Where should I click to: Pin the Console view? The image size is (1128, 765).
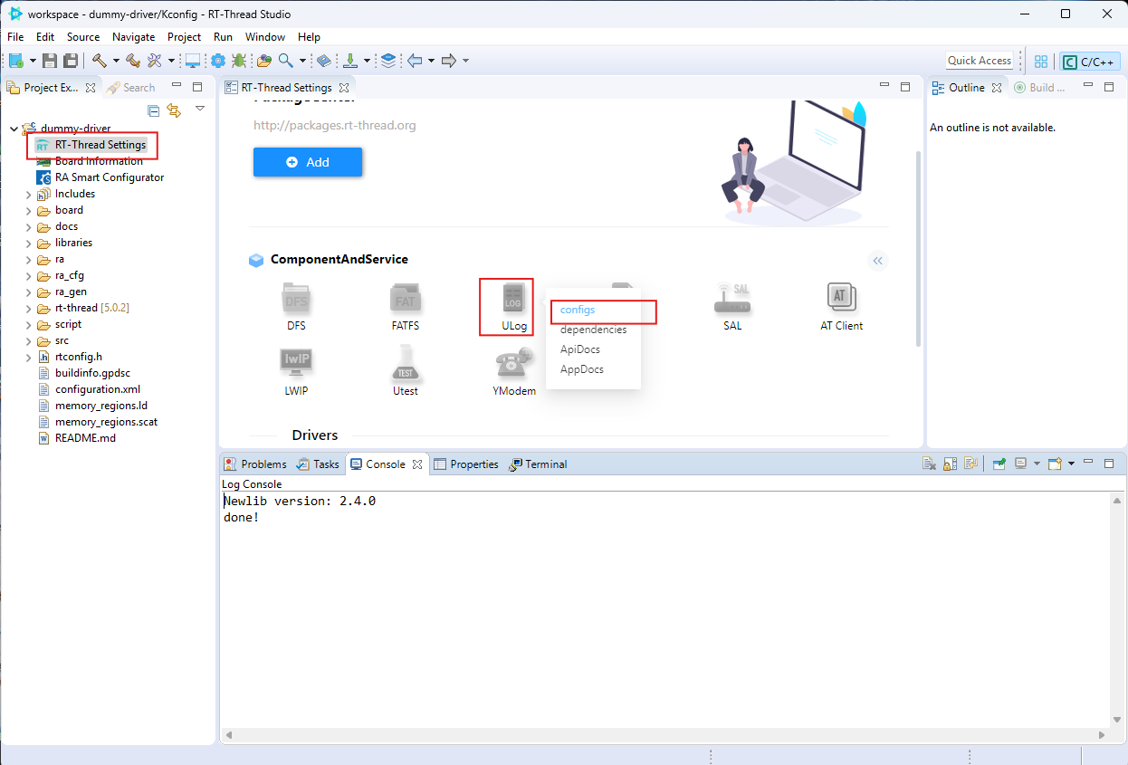pos(999,464)
